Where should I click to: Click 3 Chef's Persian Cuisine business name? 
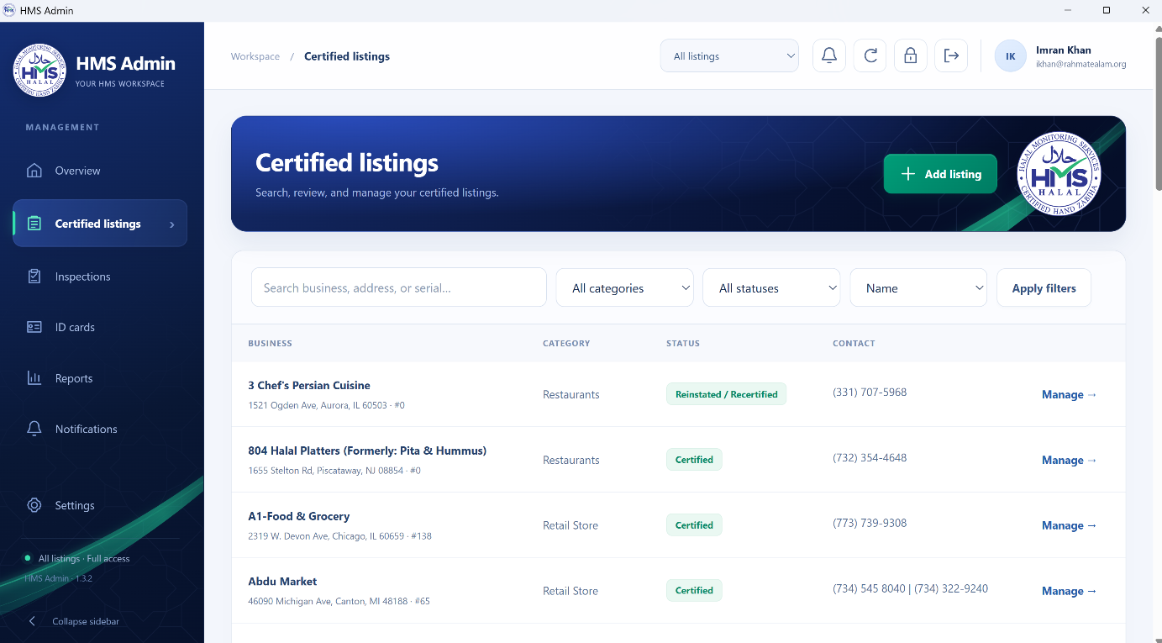pyautogui.click(x=309, y=385)
